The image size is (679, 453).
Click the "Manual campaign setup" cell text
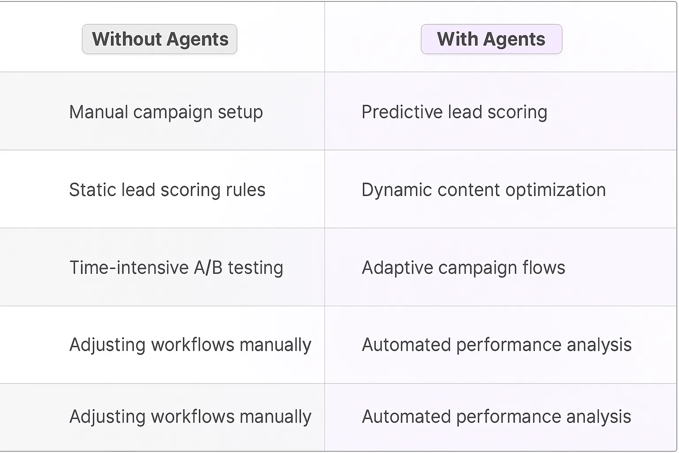pos(166,112)
